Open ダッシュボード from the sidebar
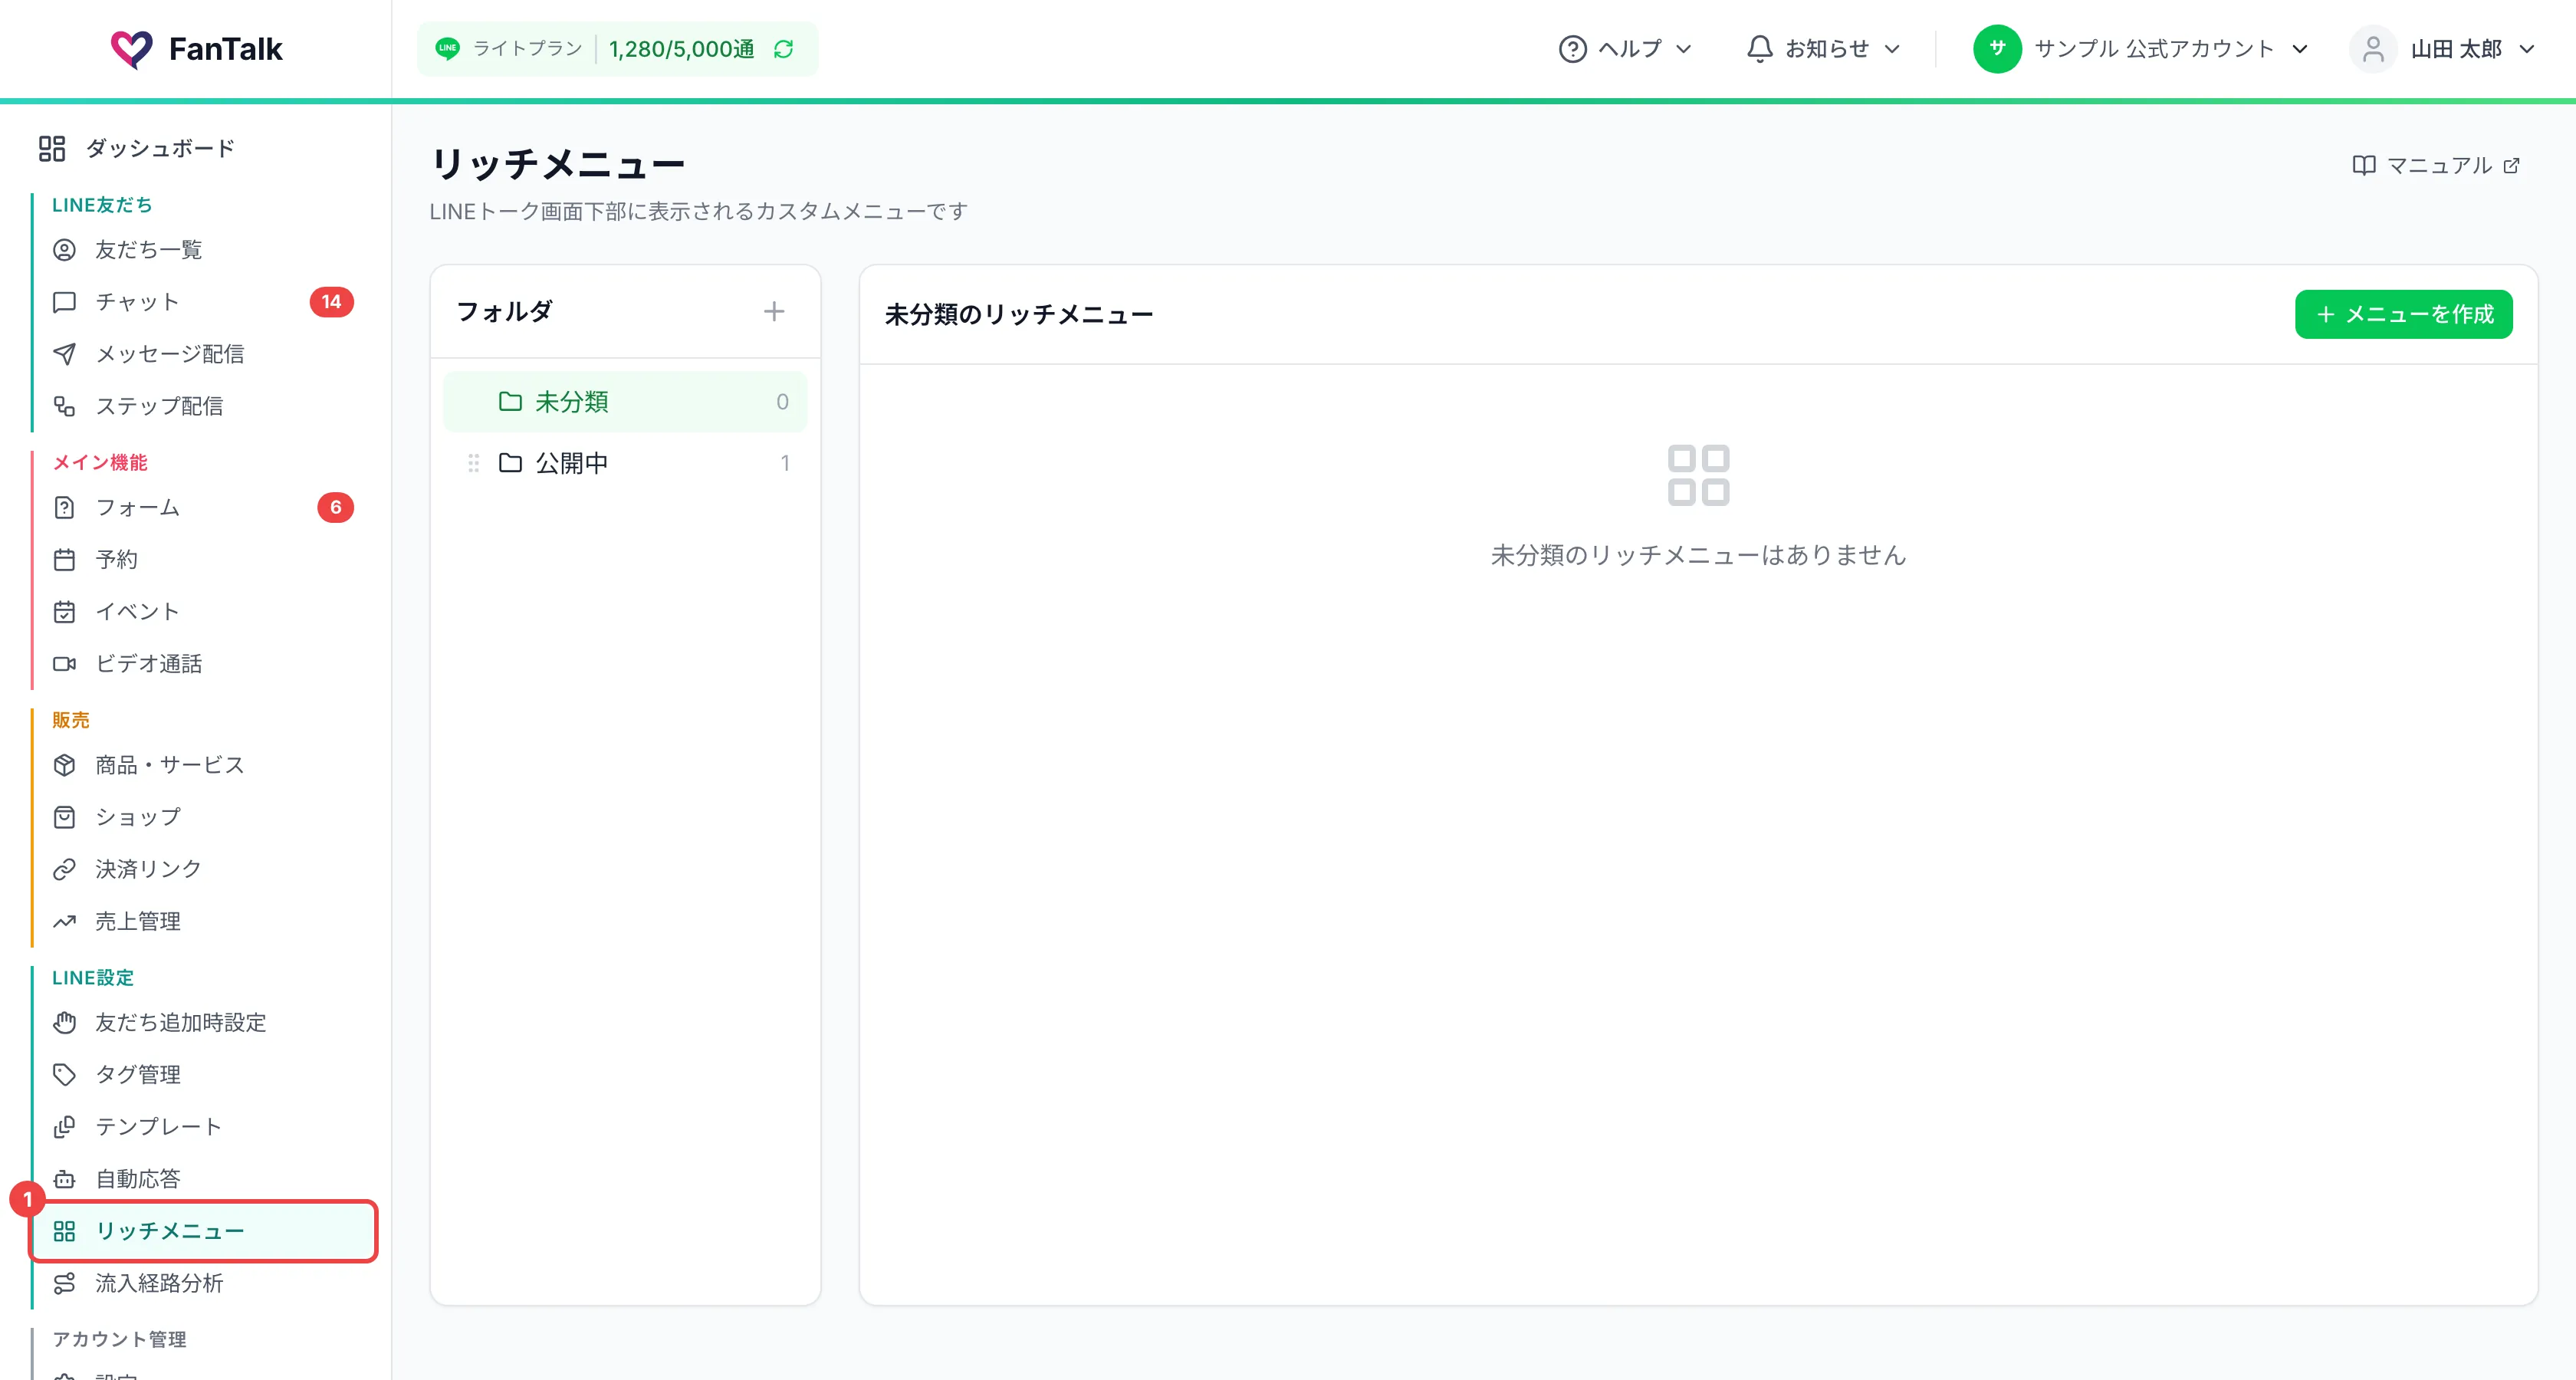The image size is (2576, 1380). 137,149
